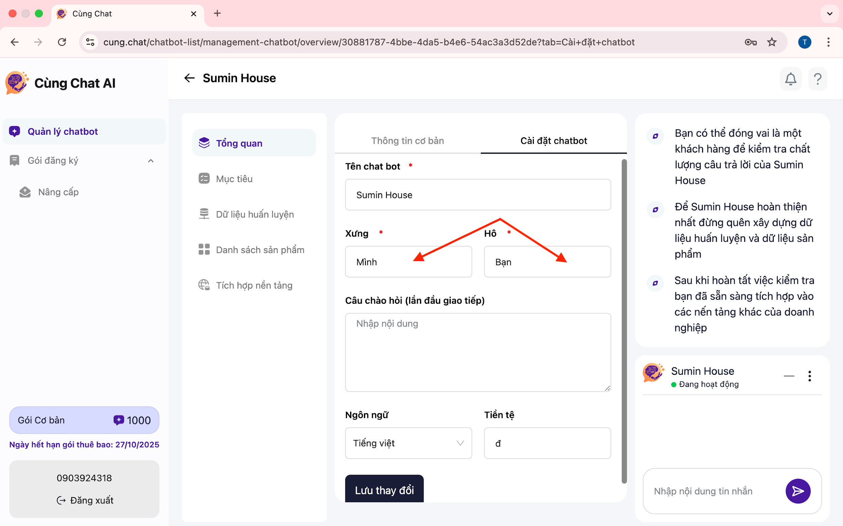This screenshot has width=843, height=526.
Task: Click the send message arrow button
Action: 797,491
